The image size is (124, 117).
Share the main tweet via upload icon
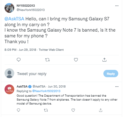tap(104, 60)
